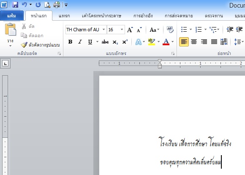Viewport: 245px width, 175px height.
Task: Toggle Italic formatting
Action: 80,42
